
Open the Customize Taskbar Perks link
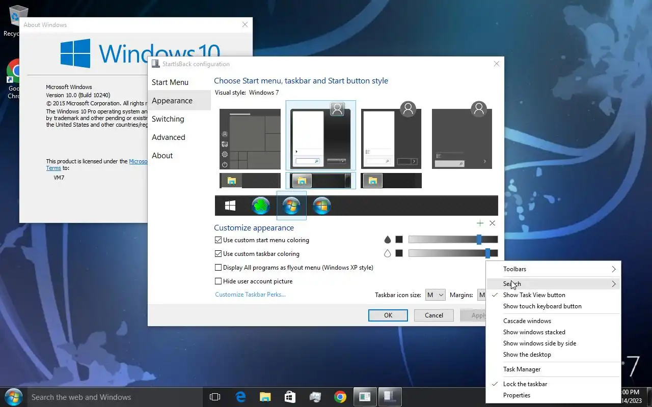pos(250,295)
